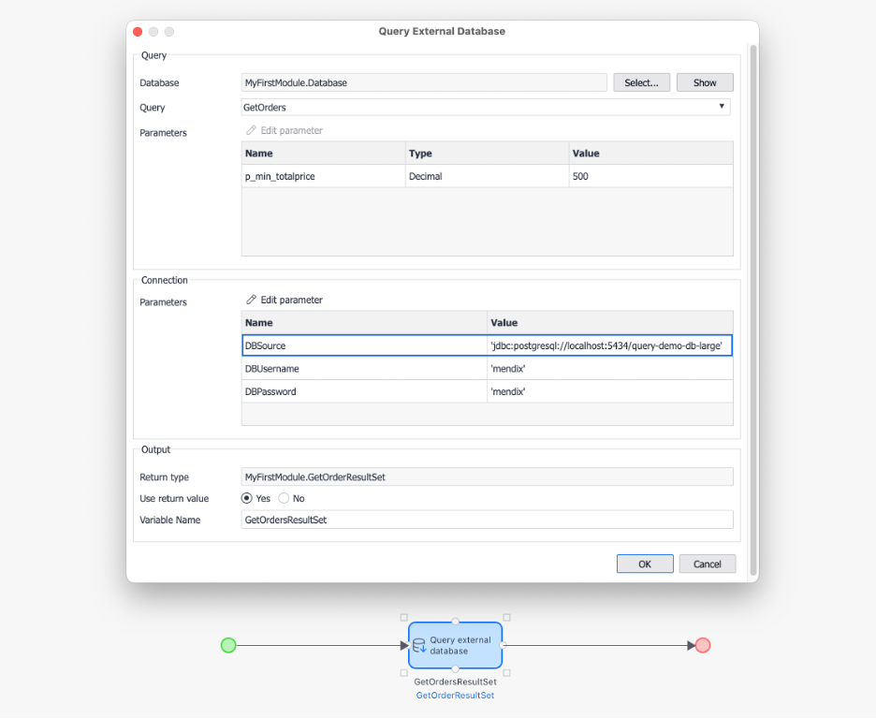Select No for Use return value
Image resolution: width=876 pixels, height=719 pixels.
click(284, 498)
